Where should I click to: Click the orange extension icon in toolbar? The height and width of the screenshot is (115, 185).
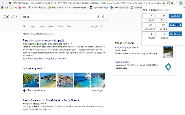coord(172,3)
